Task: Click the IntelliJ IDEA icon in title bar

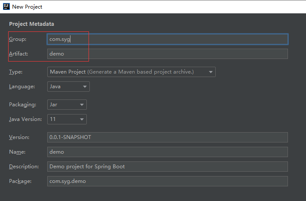Action: pyautogui.click(x=6, y=6)
